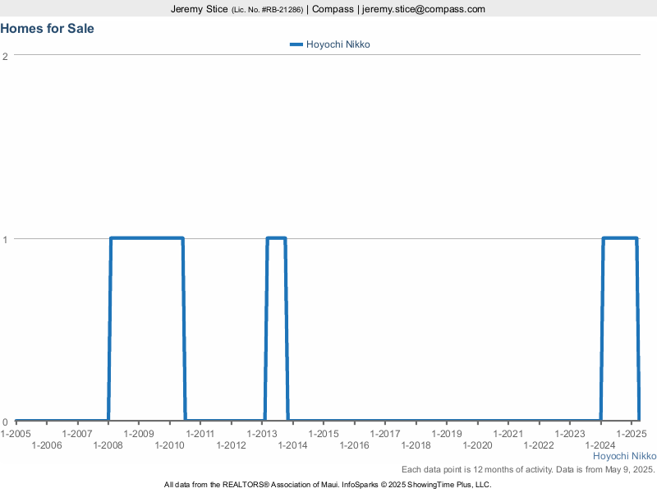
Task: Click the Jeremy Stice name in header
Action: 199,9
